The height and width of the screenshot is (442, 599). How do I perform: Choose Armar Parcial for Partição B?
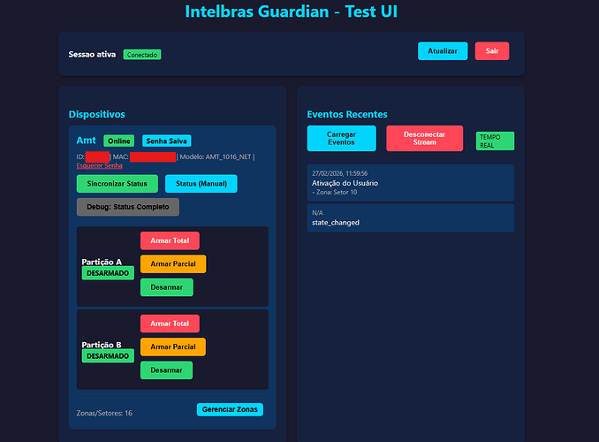[x=173, y=347]
